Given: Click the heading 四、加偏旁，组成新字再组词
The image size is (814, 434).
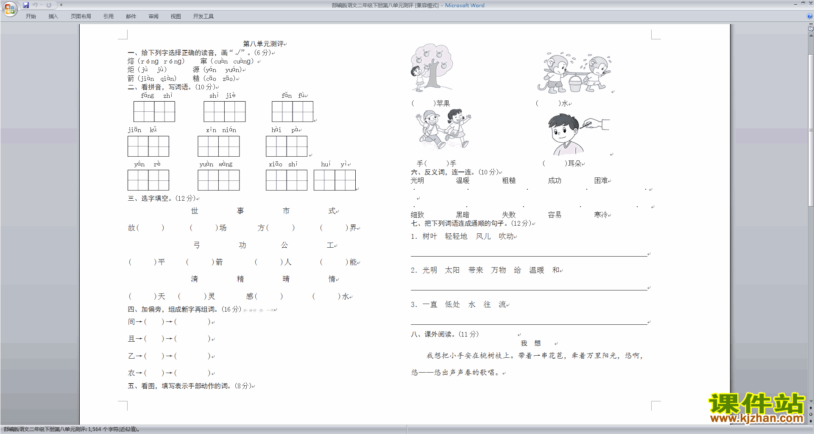Looking at the screenshot, I should [184, 310].
